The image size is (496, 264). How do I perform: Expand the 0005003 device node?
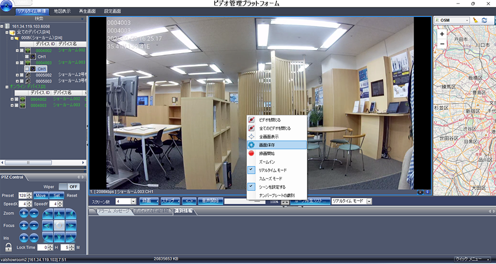[18, 81]
